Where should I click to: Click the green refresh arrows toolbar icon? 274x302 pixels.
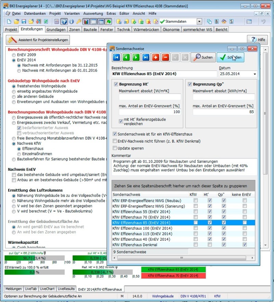pos(46,22)
